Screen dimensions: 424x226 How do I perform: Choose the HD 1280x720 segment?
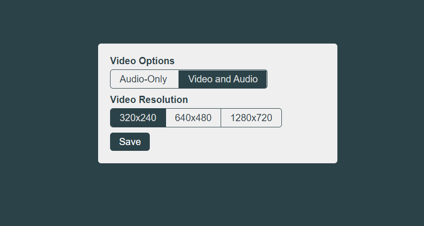click(x=251, y=118)
